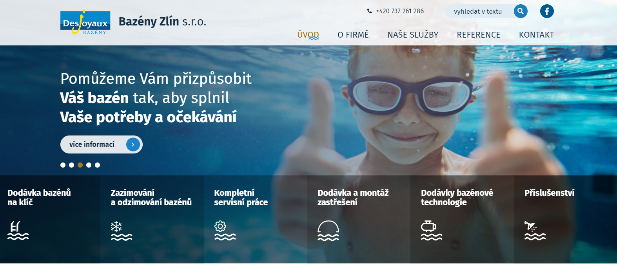The height and width of the screenshot is (269, 617).
Task: Open the O FIRMĚ menu item
Action: pyautogui.click(x=353, y=35)
